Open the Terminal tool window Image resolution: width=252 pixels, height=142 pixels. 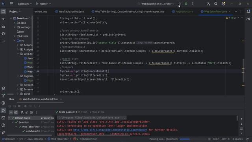point(3,118)
